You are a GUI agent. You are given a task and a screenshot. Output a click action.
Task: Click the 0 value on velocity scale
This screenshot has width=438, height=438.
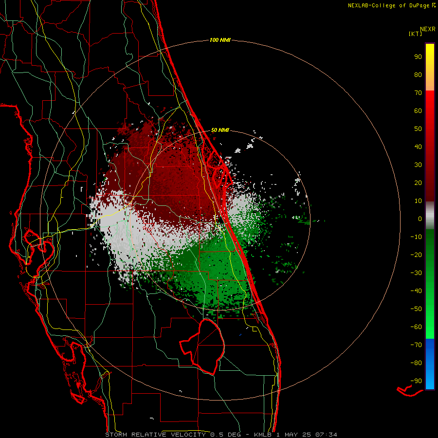click(x=420, y=219)
